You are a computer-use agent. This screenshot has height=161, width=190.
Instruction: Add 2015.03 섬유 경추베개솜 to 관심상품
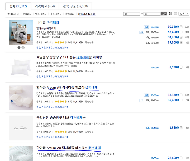(x=89, y=71)
